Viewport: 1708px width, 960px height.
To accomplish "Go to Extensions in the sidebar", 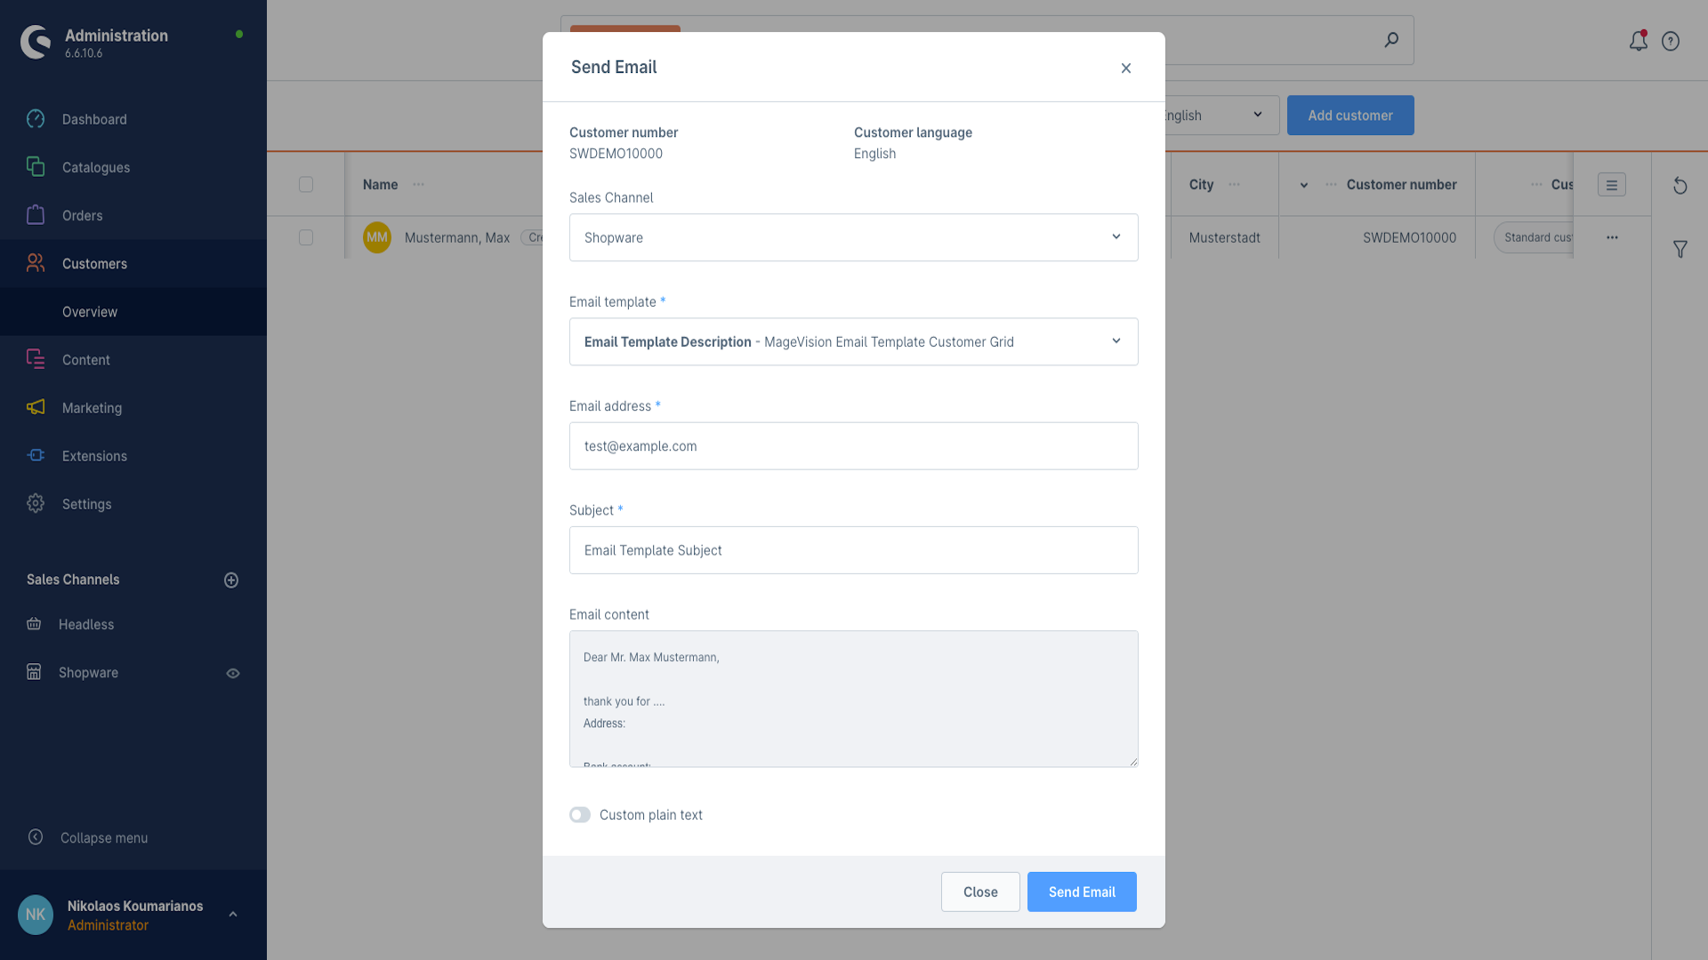I will pos(94,456).
